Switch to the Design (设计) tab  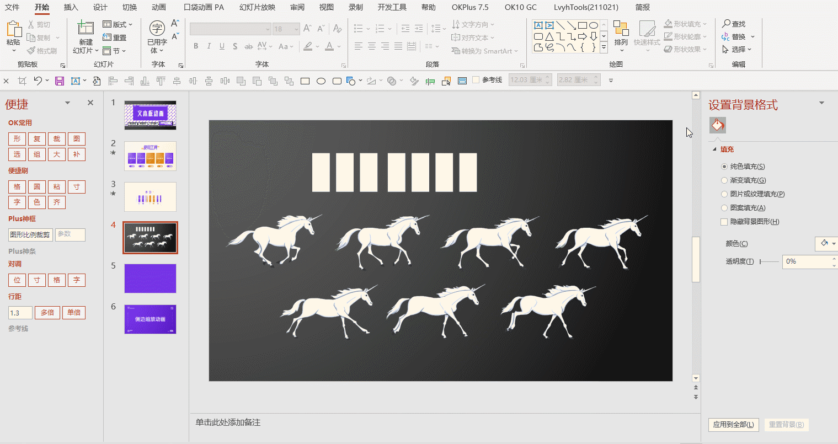(x=100, y=7)
